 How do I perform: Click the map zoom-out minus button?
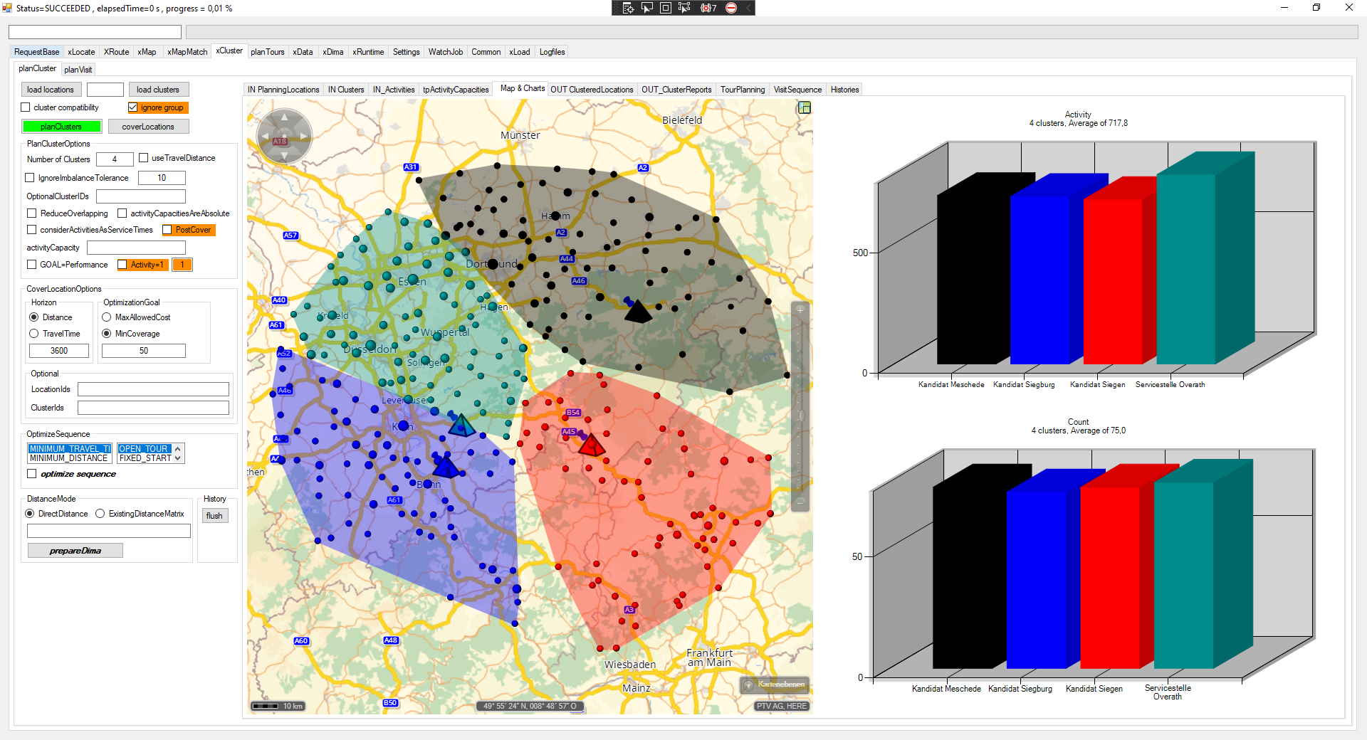[x=800, y=502]
